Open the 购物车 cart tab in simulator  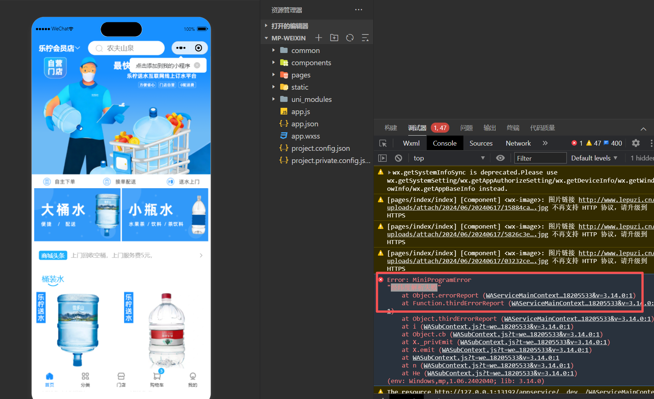pyautogui.click(x=157, y=380)
